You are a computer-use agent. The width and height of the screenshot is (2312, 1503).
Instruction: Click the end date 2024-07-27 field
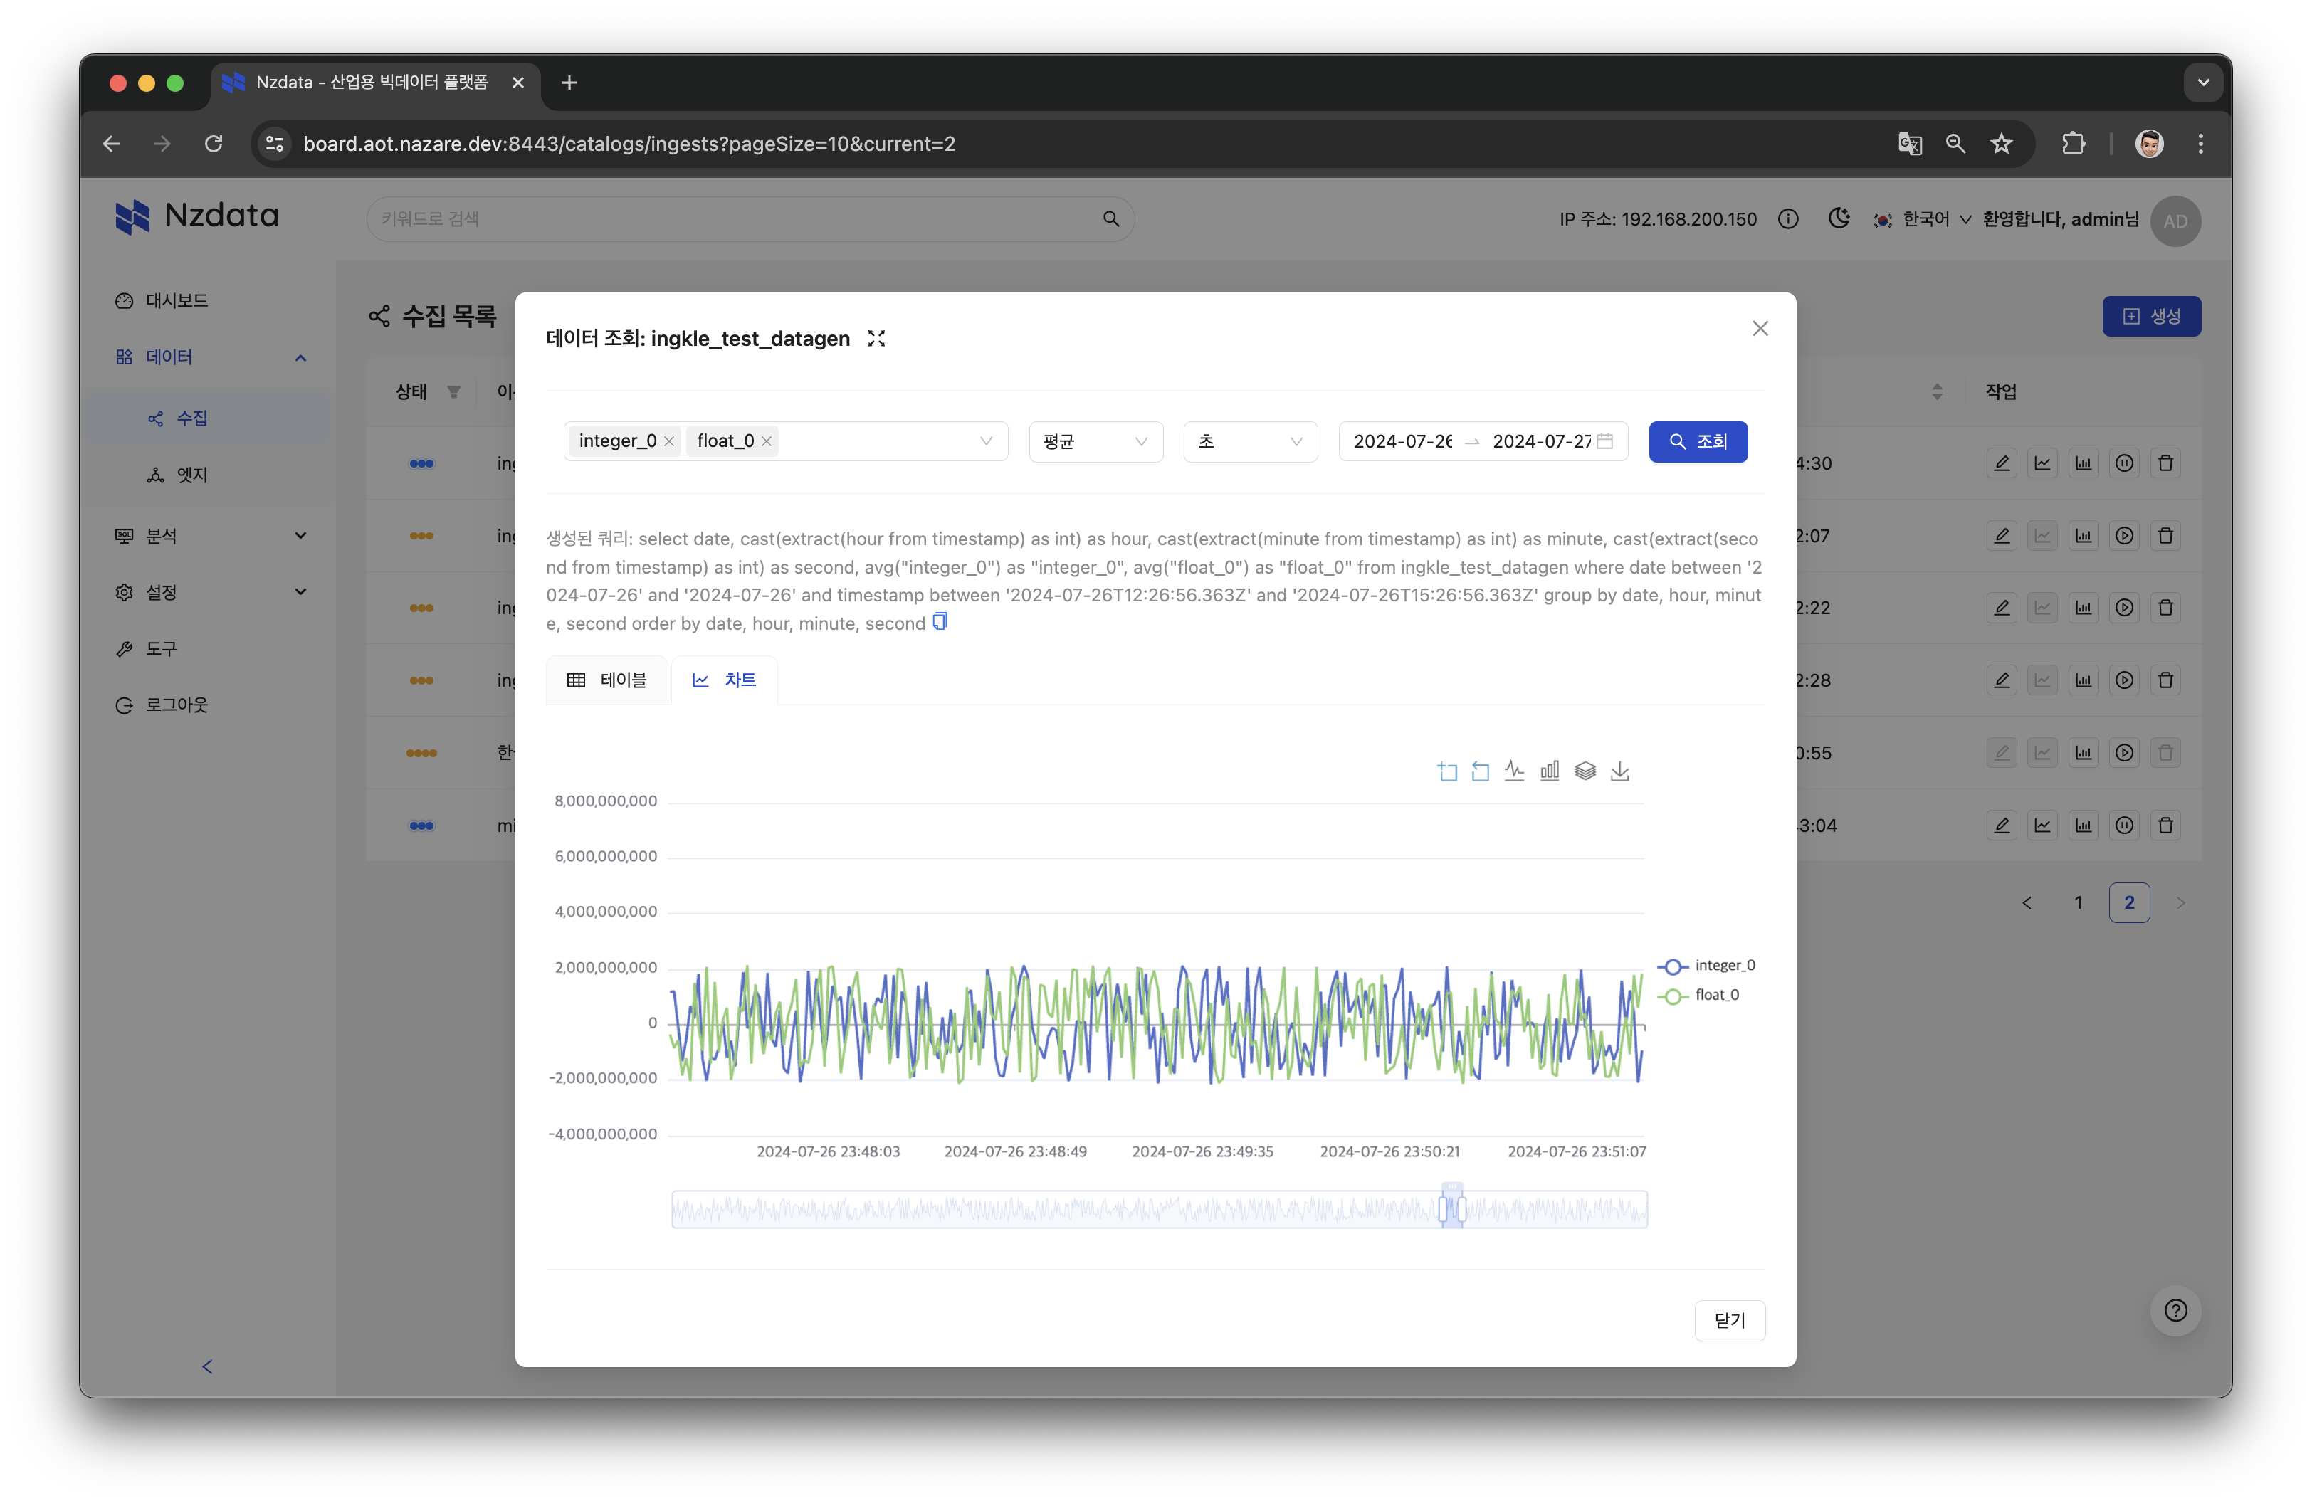(x=1540, y=441)
